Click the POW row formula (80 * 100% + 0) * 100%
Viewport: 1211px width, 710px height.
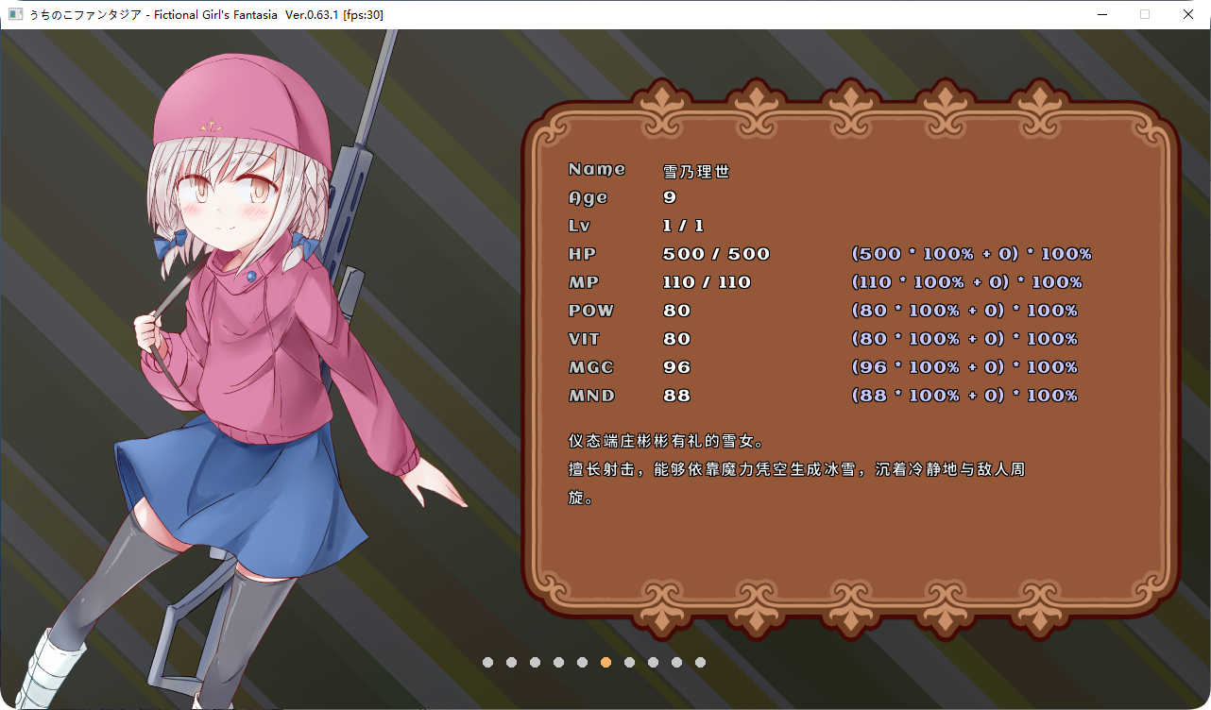pyautogui.click(x=964, y=311)
